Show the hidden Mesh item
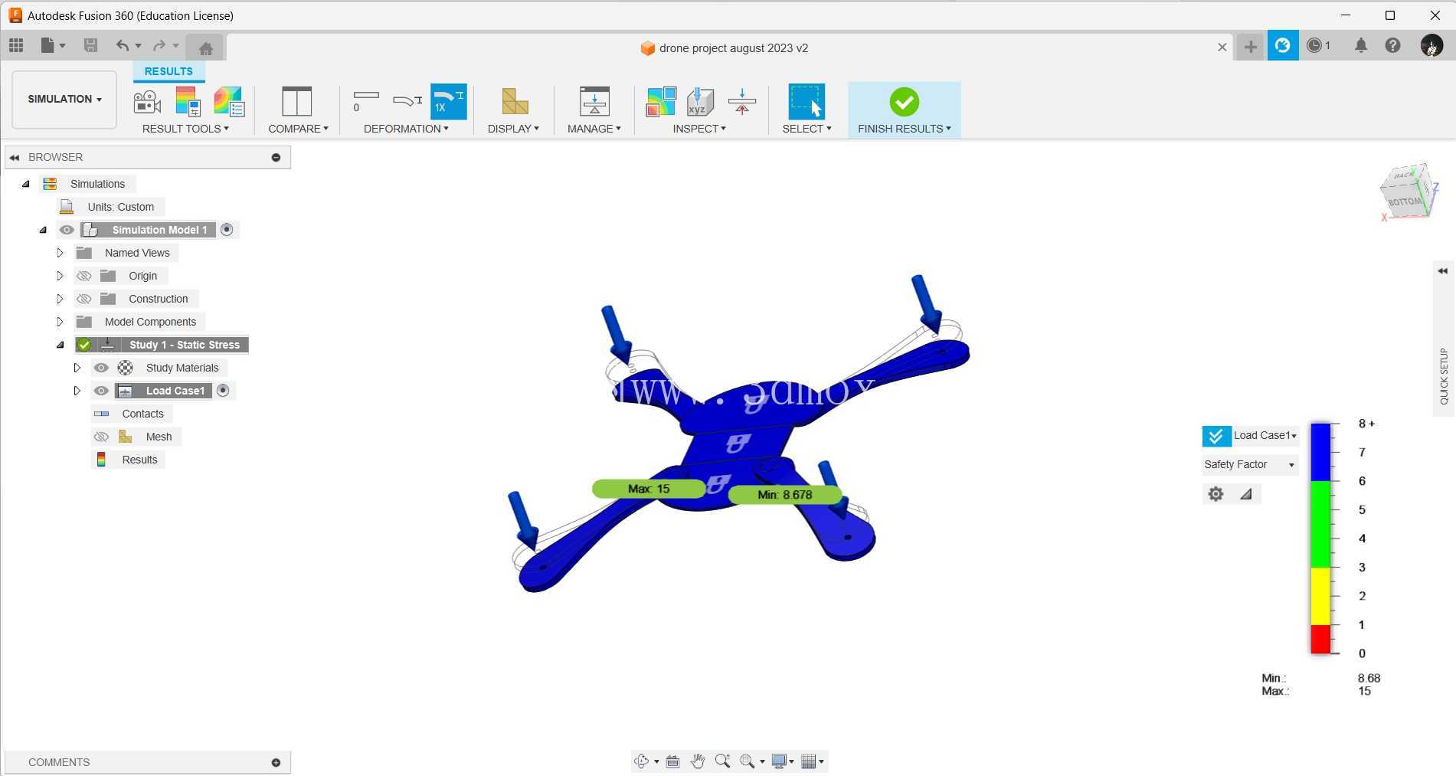This screenshot has height=776, width=1456. pyautogui.click(x=101, y=437)
